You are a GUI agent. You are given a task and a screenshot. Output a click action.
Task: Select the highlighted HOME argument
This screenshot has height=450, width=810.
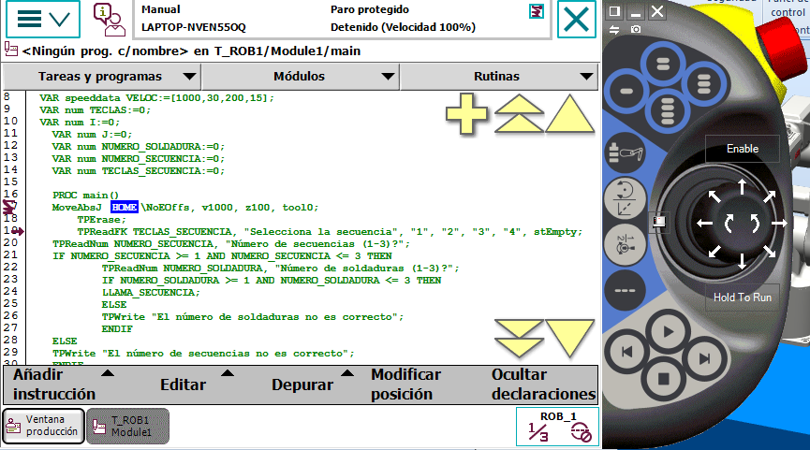coord(125,208)
